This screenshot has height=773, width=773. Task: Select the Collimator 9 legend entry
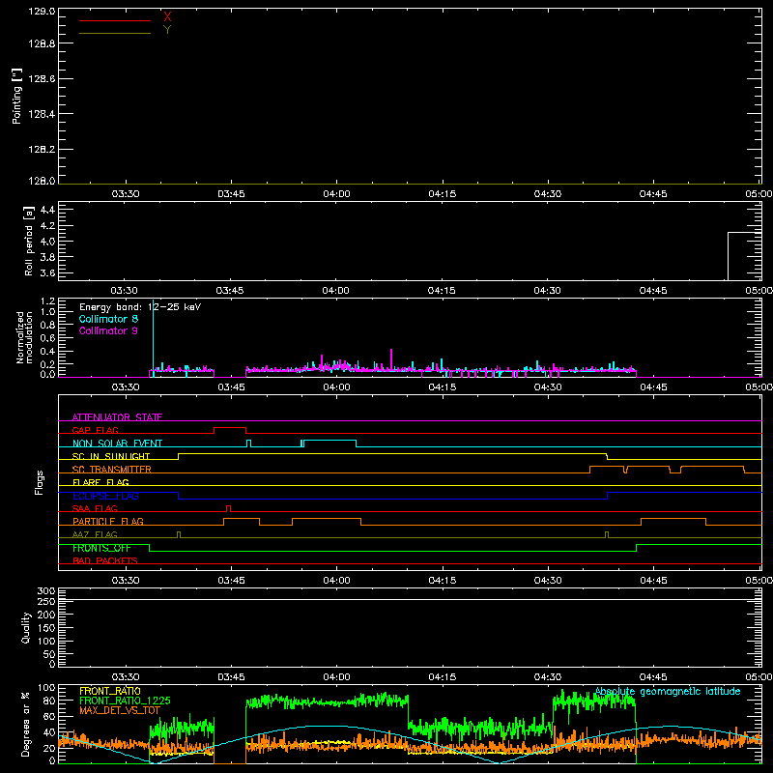(x=108, y=330)
